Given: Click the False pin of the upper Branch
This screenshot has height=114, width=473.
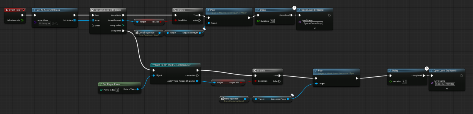Looking at the screenshot, I should [x=200, y=20].
